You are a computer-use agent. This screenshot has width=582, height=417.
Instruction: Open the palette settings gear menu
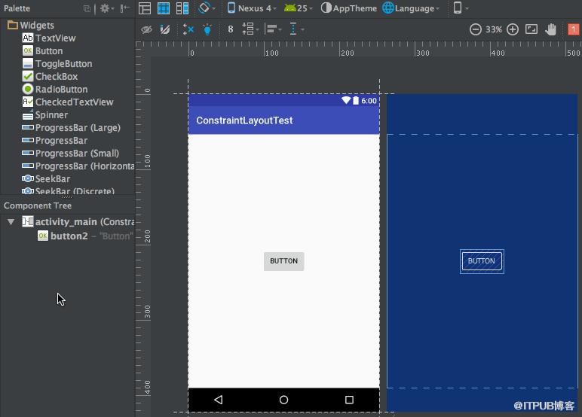pyautogui.click(x=107, y=8)
